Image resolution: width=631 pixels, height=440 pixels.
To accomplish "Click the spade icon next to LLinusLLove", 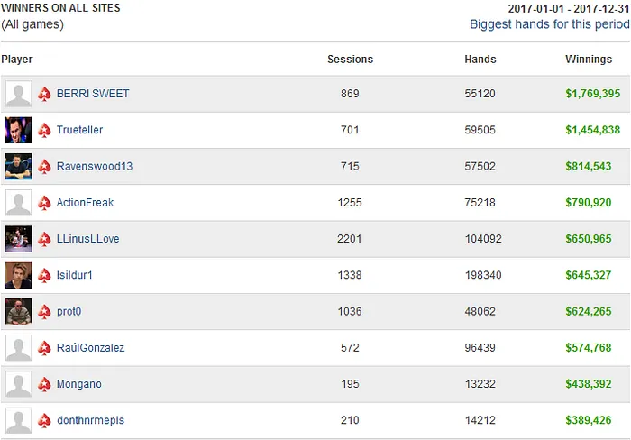I will tap(45, 239).
